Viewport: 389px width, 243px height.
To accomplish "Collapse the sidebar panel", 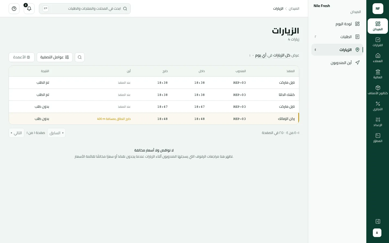I will [x=378, y=221].
